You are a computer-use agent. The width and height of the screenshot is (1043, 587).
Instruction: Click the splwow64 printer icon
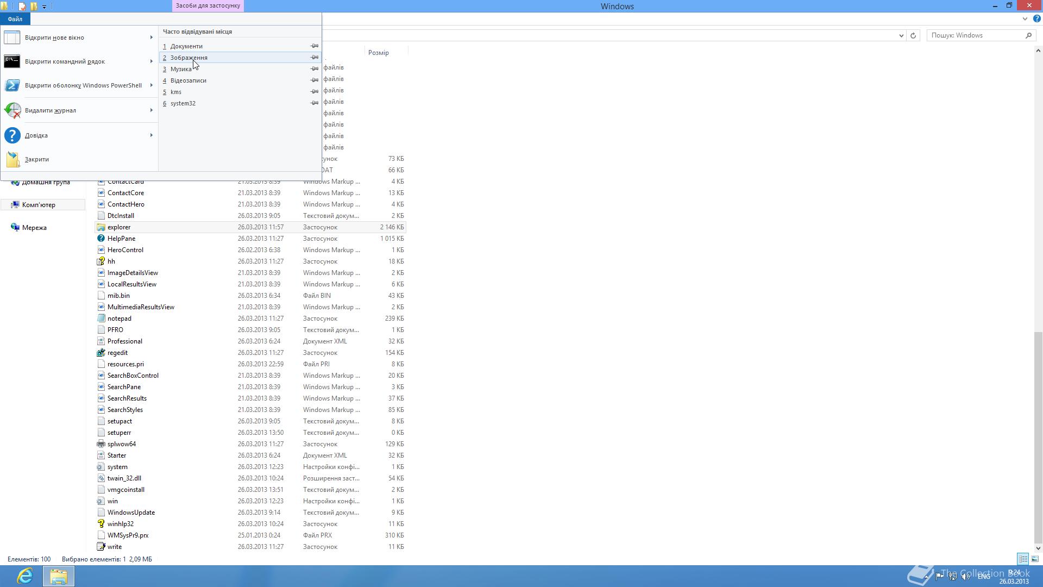click(x=100, y=444)
